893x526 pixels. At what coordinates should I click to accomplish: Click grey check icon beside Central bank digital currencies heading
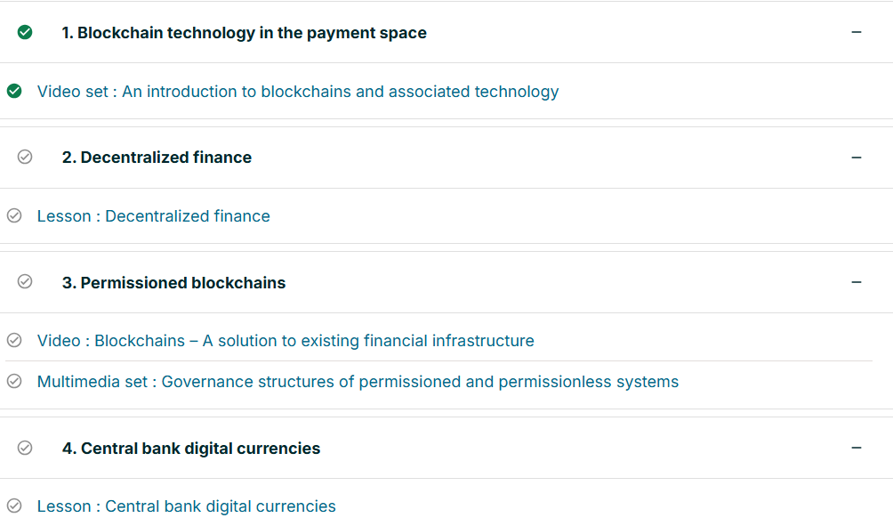click(25, 448)
